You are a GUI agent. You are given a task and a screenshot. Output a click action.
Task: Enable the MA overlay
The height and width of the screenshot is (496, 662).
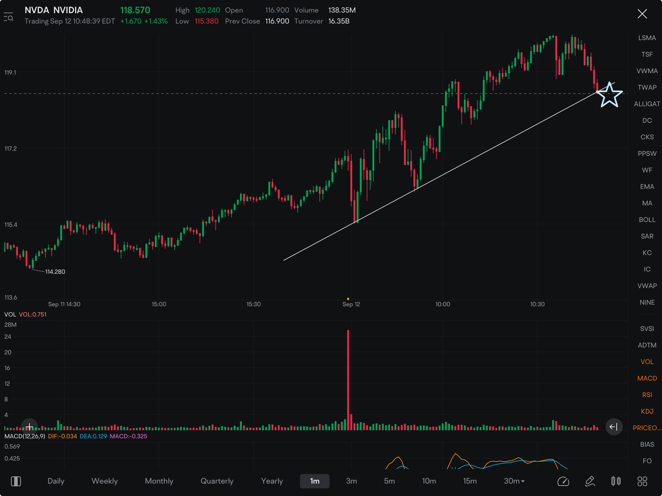(x=647, y=203)
